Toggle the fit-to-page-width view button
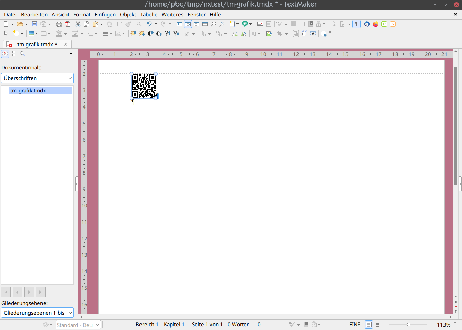The width and height of the screenshot is (462, 330). click(x=188, y=24)
